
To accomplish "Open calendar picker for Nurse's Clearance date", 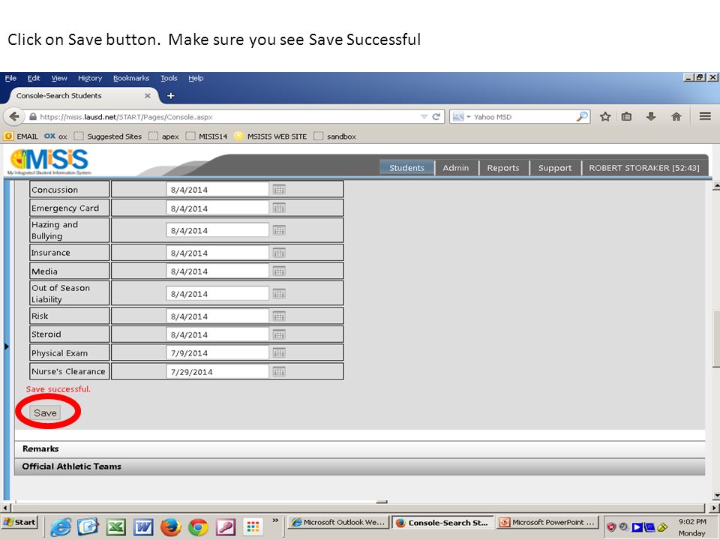I will click(279, 371).
